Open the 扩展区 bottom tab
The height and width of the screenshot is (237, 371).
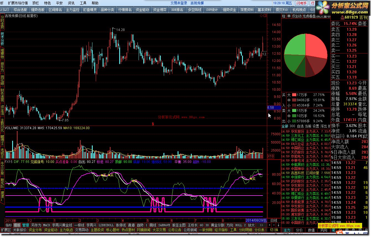(x=6, y=230)
